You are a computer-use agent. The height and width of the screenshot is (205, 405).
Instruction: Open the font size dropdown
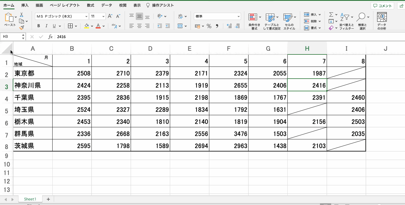click(x=98, y=16)
